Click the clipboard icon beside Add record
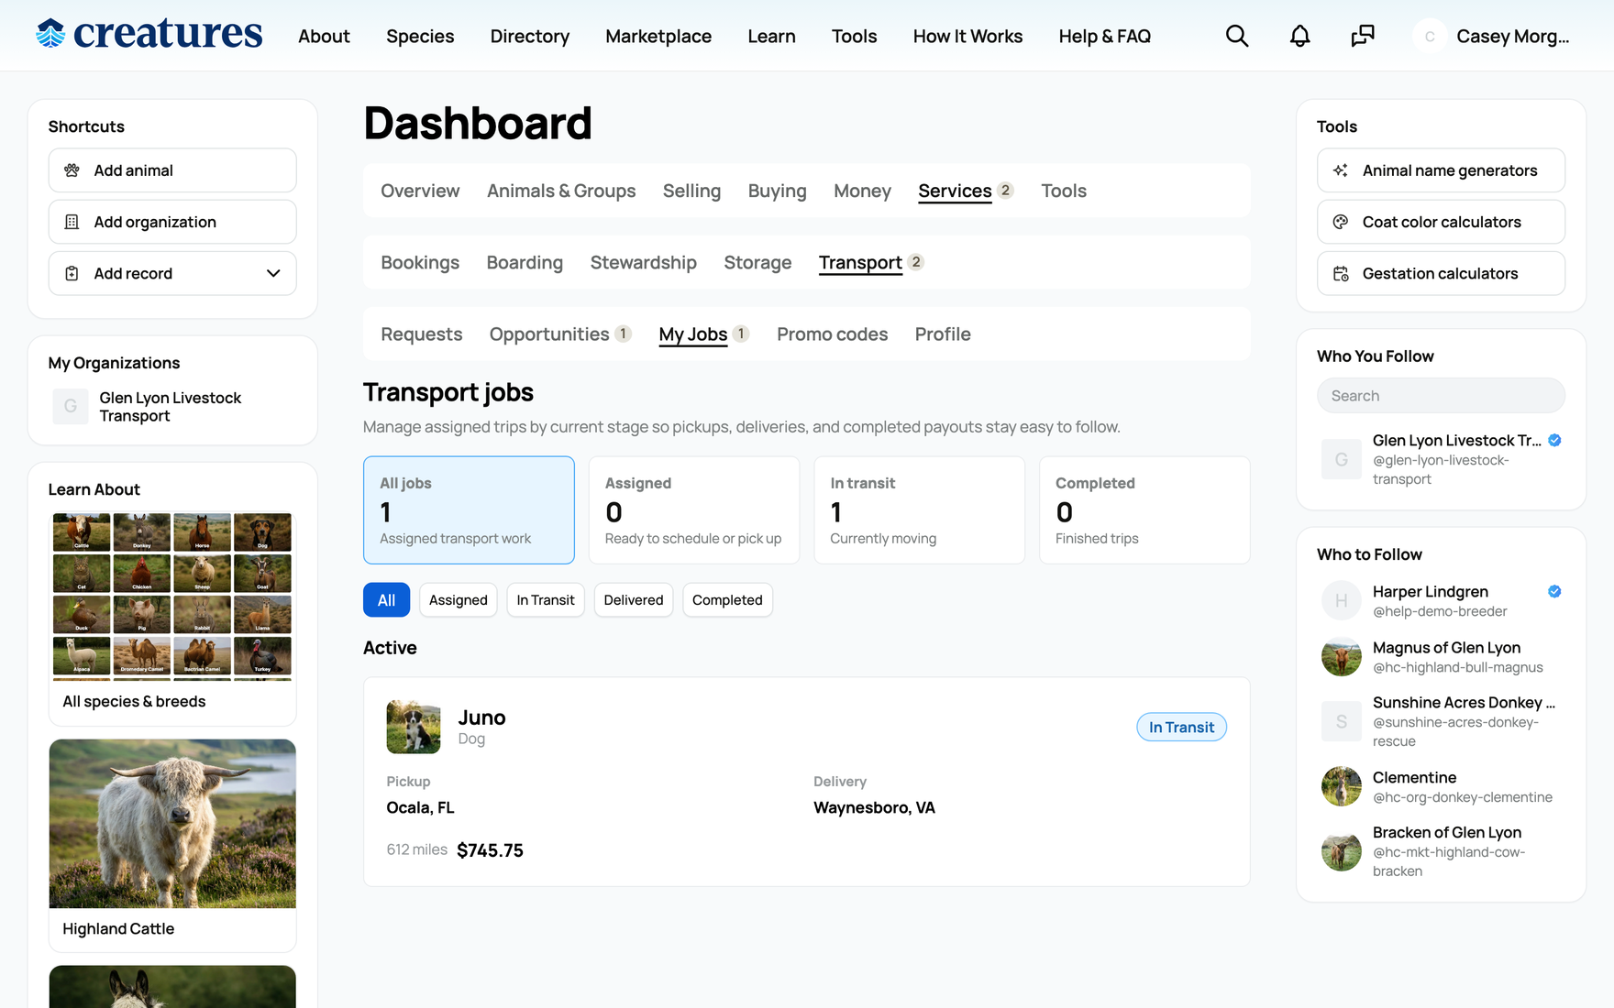This screenshot has height=1008, width=1614. 72,273
